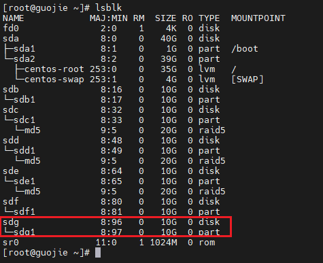Click the 1024M size value
The width and height of the screenshot is (323, 263).
(163, 243)
